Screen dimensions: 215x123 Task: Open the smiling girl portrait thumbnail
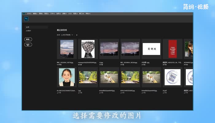point(67,77)
